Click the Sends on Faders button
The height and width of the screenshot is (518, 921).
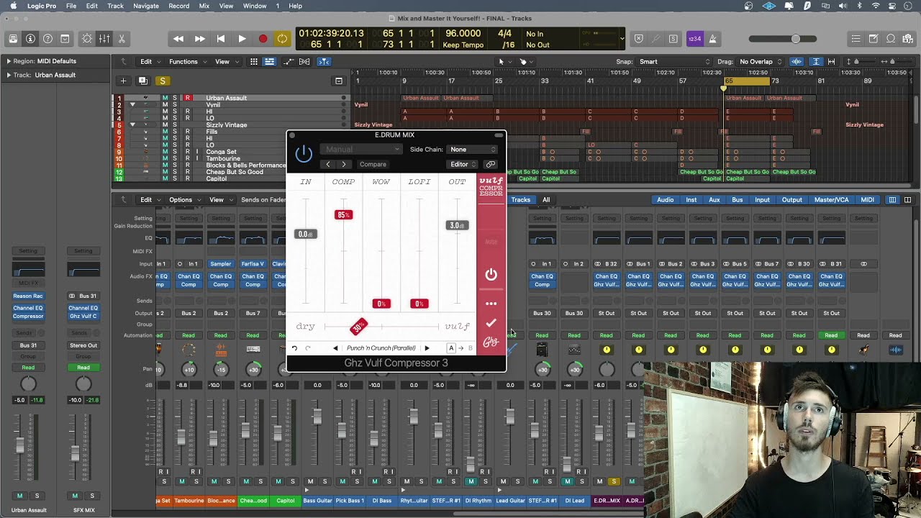click(x=264, y=200)
